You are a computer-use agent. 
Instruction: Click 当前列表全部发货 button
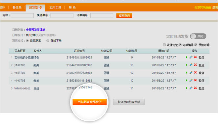point(90,102)
